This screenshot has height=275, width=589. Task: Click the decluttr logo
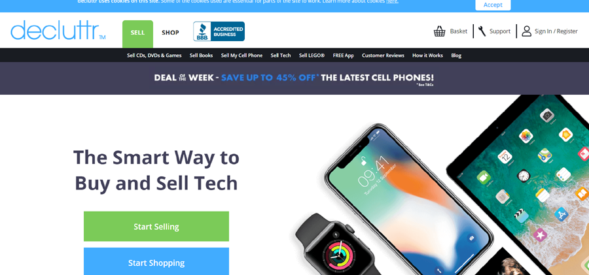point(58,30)
